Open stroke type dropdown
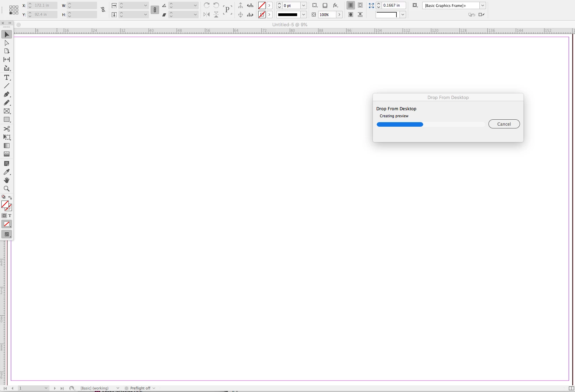This screenshot has height=392, width=575. point(304,15)
